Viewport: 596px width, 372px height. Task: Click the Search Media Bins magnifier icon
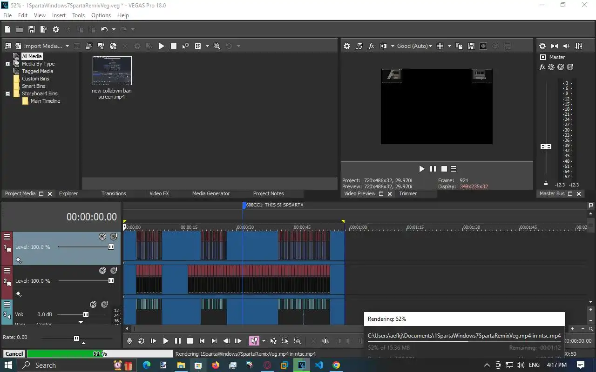point(217,46)
